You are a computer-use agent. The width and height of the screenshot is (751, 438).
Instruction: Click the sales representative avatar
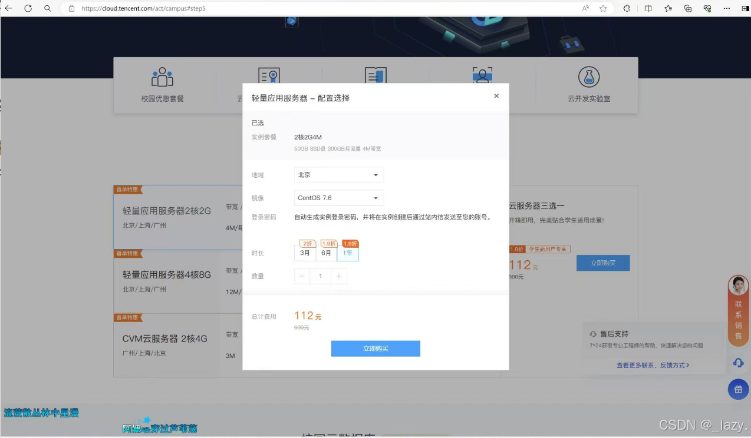[x=739, y=286]
